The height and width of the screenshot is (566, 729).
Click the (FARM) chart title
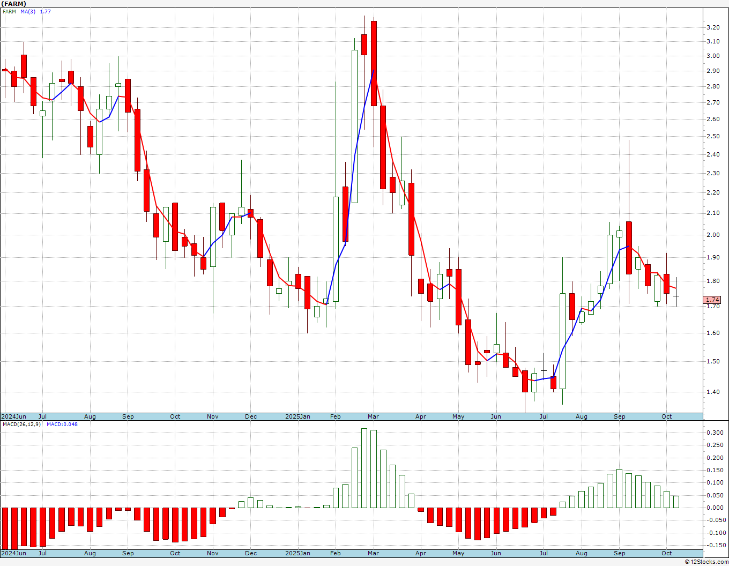tap(14, 4)
